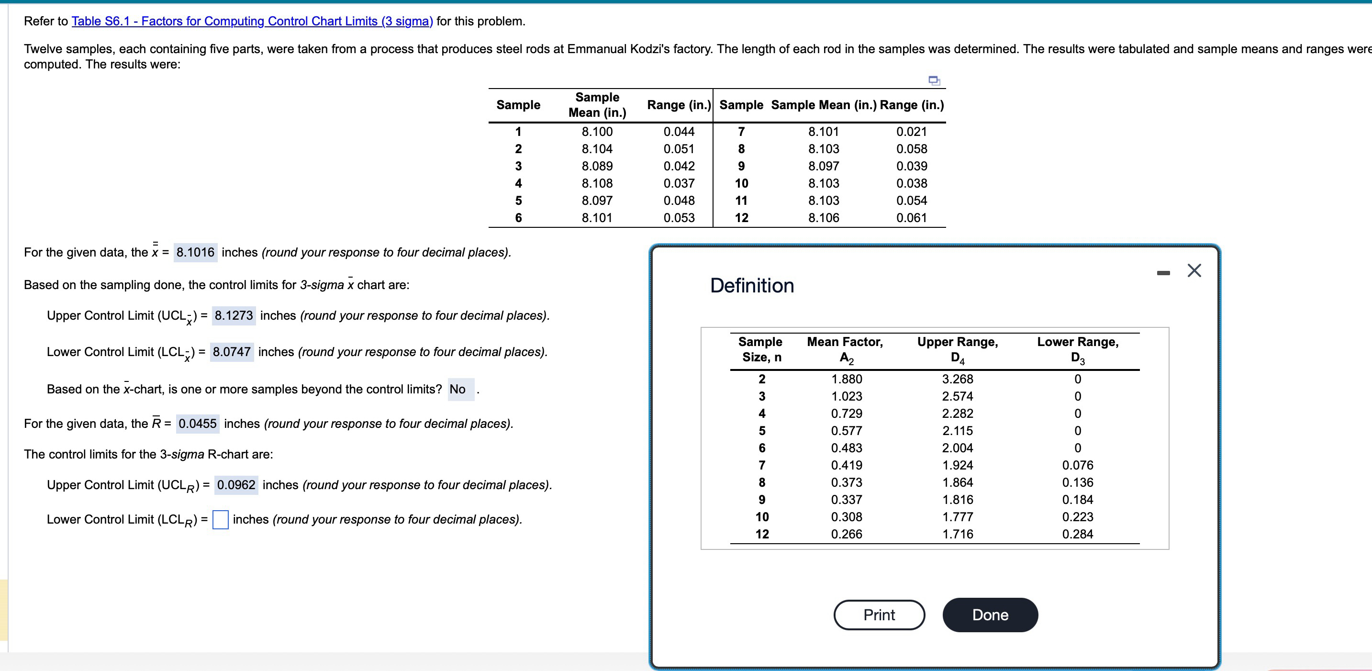Click the 8.1273 upper control limit field
Image resolution: width=1372 pixels, height=671 pixels.
tap(233, 315)
